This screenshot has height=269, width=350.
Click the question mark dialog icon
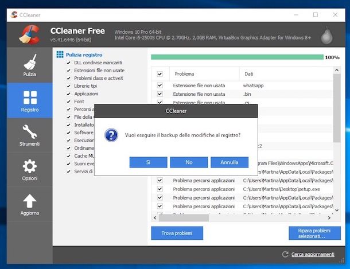[111, 135]
